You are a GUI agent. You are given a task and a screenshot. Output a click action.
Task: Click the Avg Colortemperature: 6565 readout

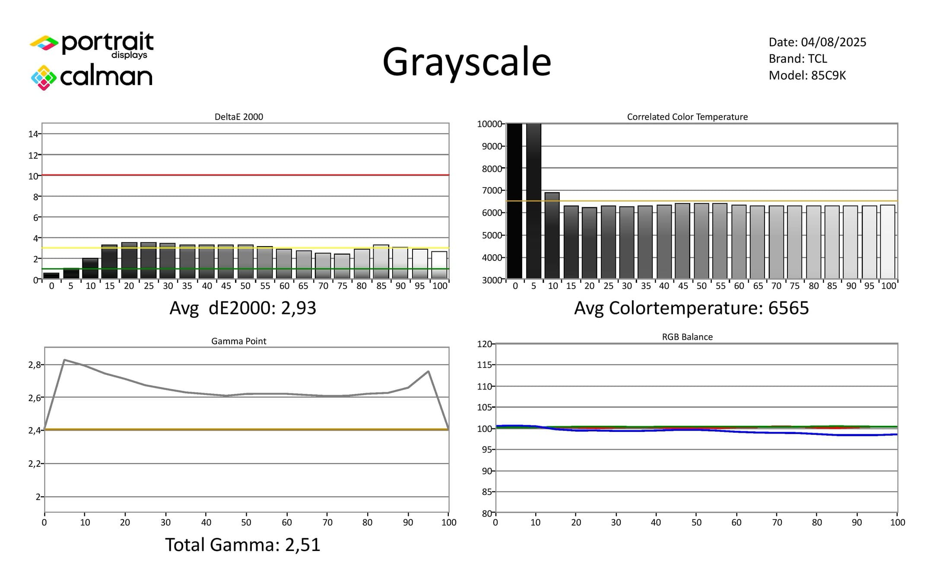pyautogui.click(x=691, y=308)
